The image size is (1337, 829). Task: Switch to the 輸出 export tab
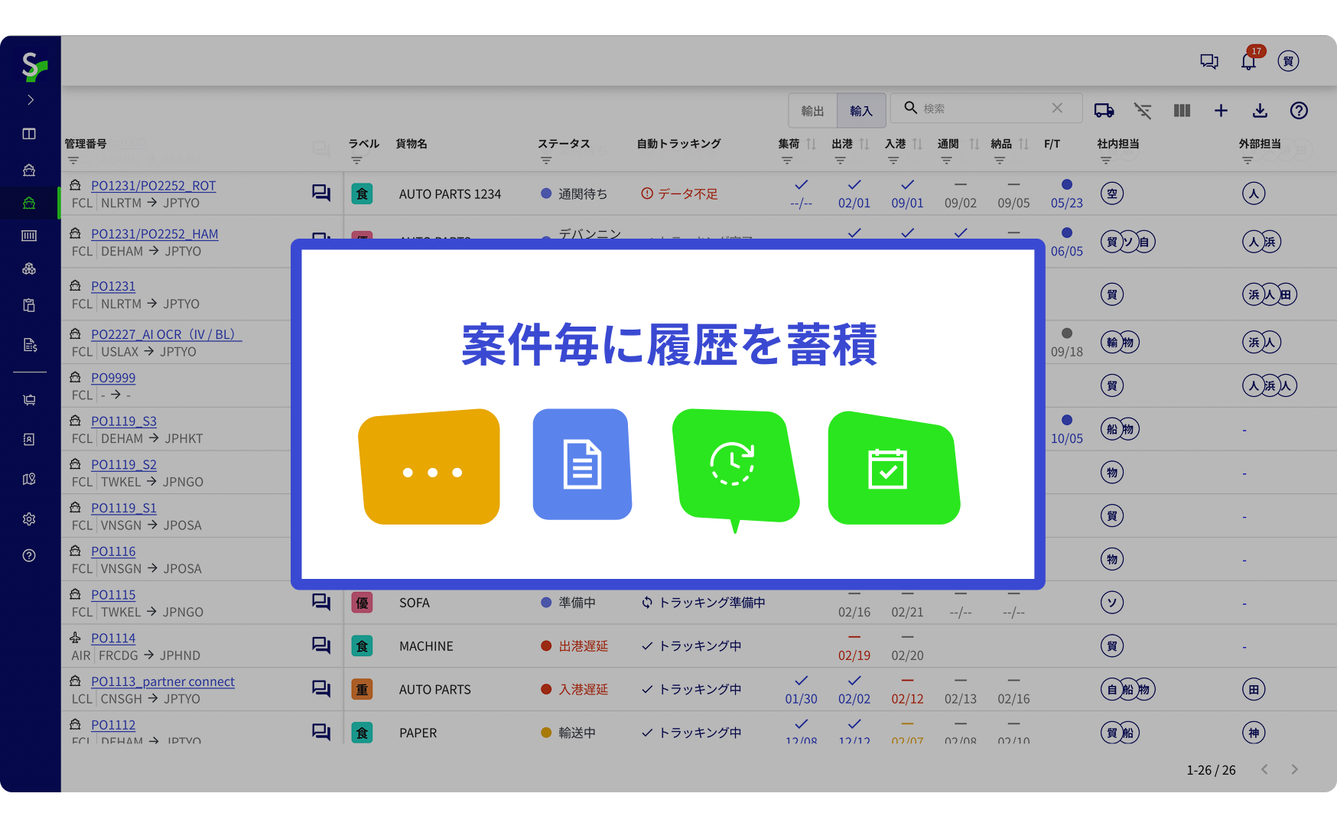[812, 111]
